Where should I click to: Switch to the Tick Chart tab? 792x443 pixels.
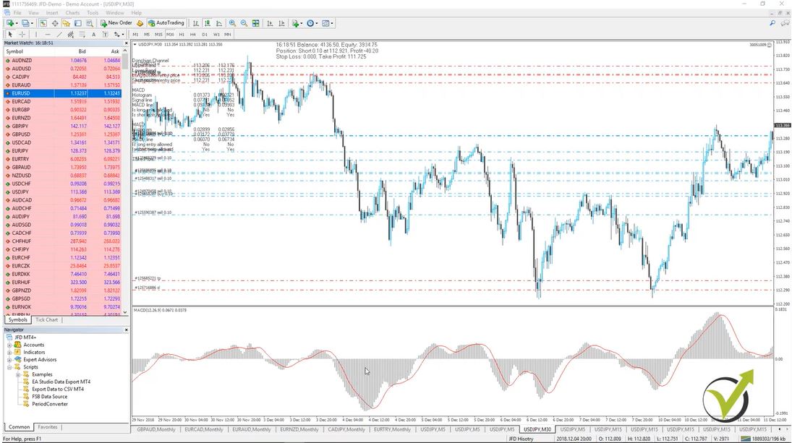(x=46, y=319)
